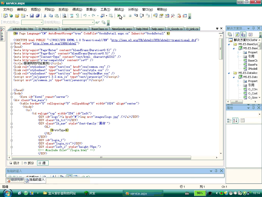Open the 工具(T) menu
Screen dimensions: 262x197
[105, 9]
